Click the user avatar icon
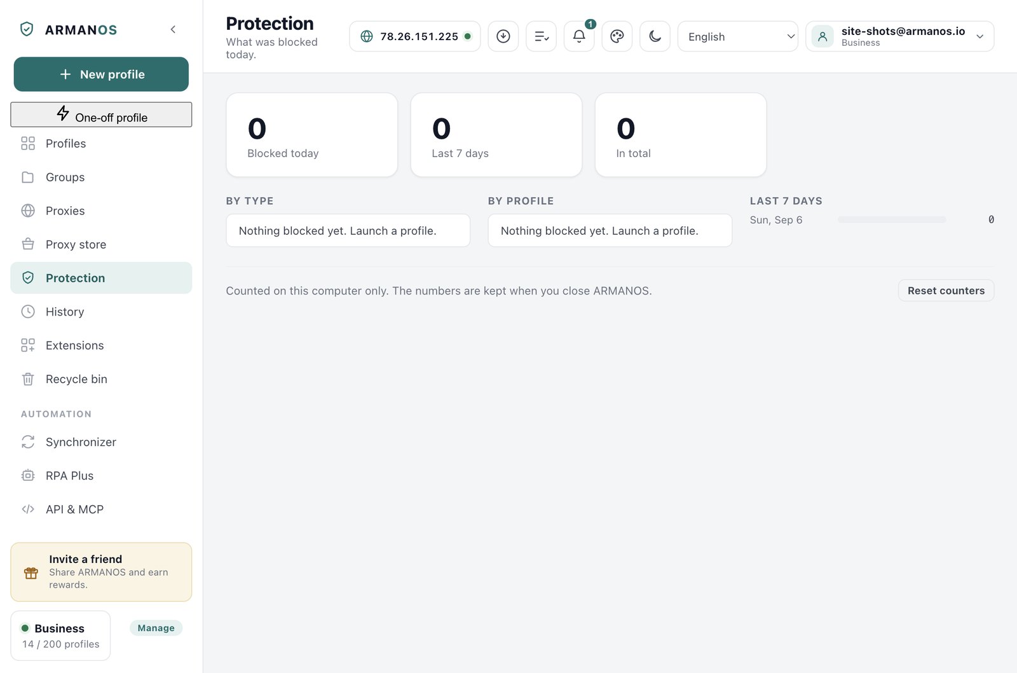Viewport: 1017px width, 673px height. [x=822, y=36]
